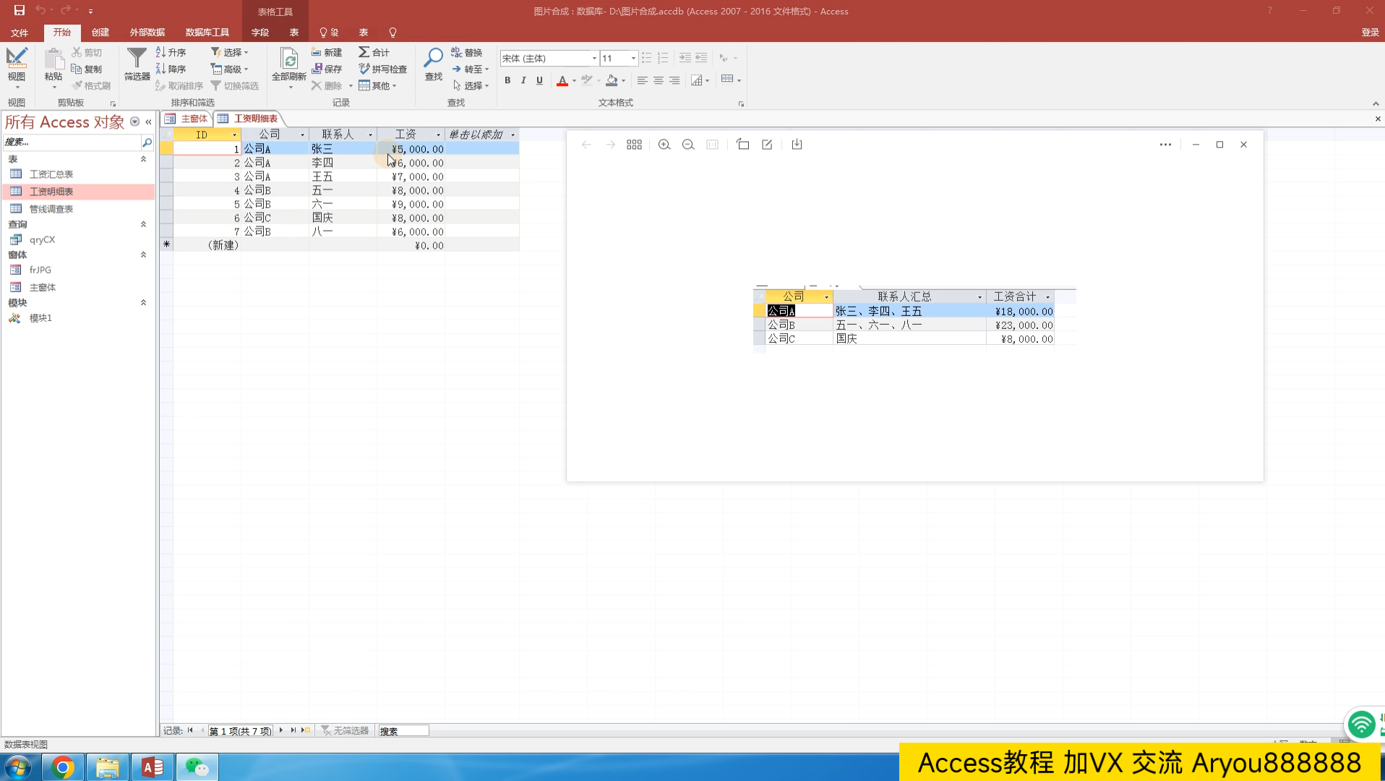Open the 外部数据 ribbon tab

[147, 32]
